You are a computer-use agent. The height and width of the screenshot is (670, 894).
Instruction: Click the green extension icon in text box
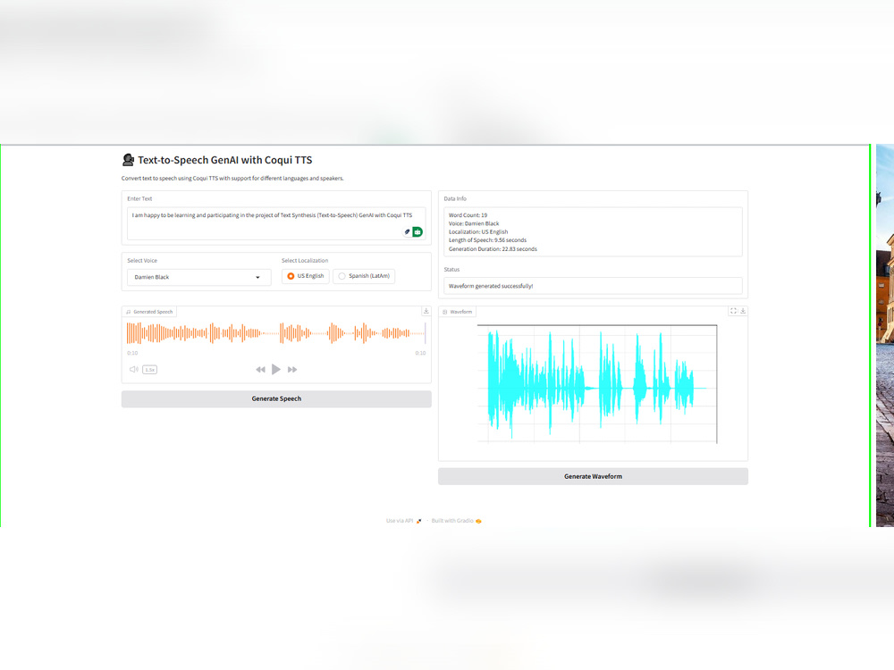(417, 232)
